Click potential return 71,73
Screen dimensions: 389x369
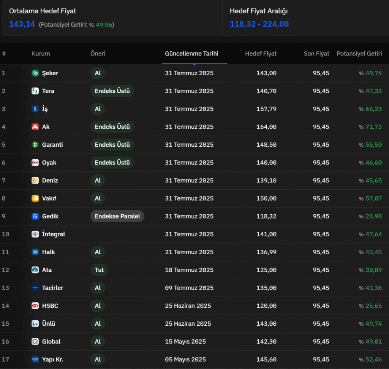tap(374, 127)
